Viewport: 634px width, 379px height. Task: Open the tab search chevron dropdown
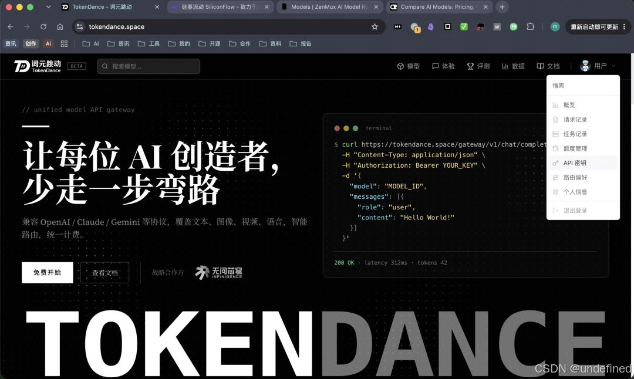pos(48,7)
